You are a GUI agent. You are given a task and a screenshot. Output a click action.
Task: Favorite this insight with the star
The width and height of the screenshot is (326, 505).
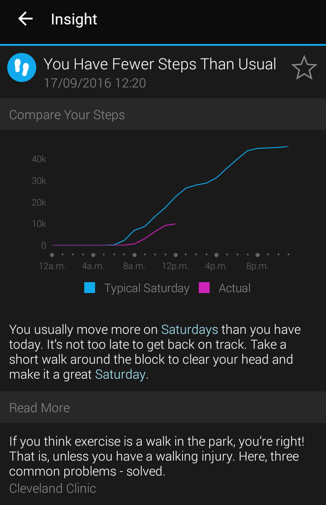303,68
